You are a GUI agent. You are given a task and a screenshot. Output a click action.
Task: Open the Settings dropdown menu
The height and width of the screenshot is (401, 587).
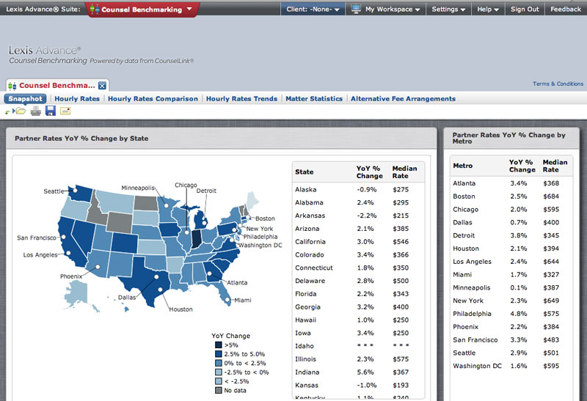[448, 10]
